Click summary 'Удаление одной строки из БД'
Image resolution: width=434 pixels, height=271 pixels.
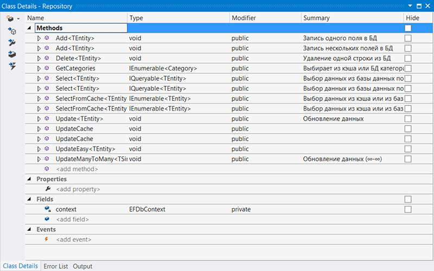347,58
